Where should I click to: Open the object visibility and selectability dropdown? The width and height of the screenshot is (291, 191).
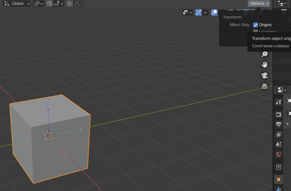(187, 12)
